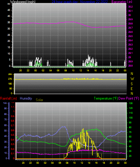Click the "45" windspeed axis value
The width and height of the screenshot is (140, 167).
pos(9,10)
